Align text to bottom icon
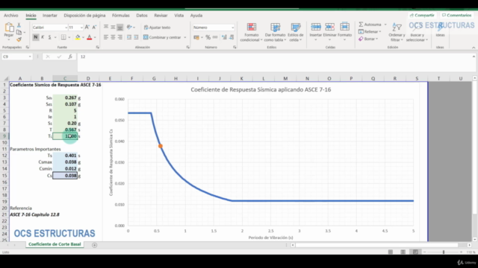 coord(120,28)
